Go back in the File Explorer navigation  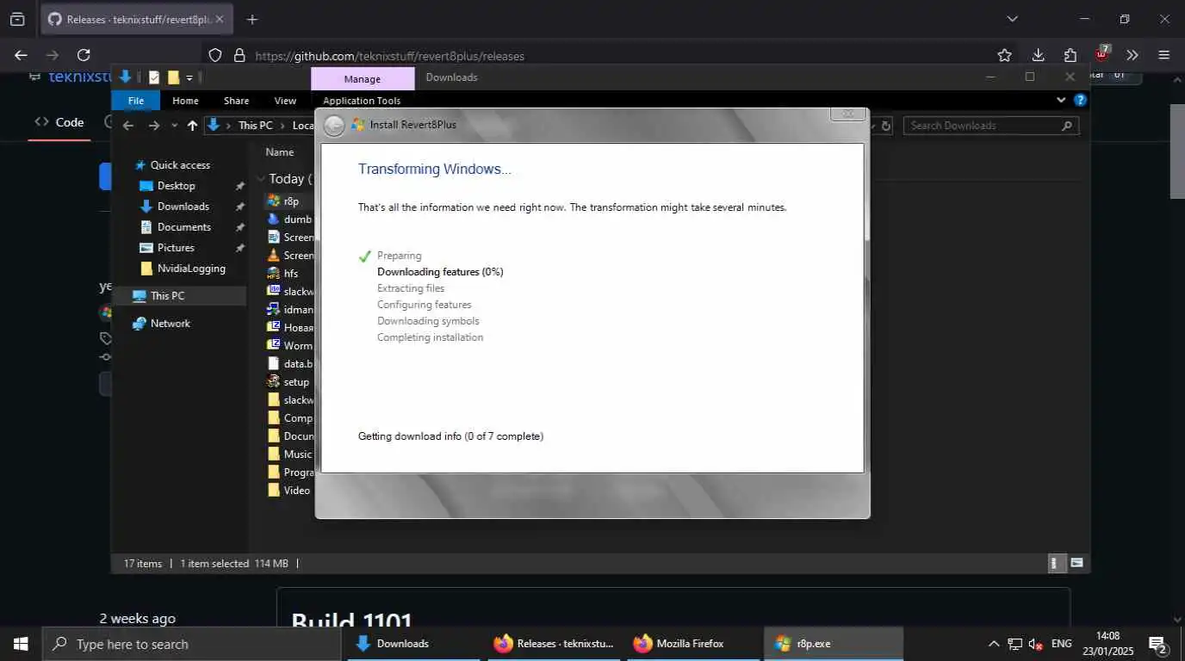point(128,126)
